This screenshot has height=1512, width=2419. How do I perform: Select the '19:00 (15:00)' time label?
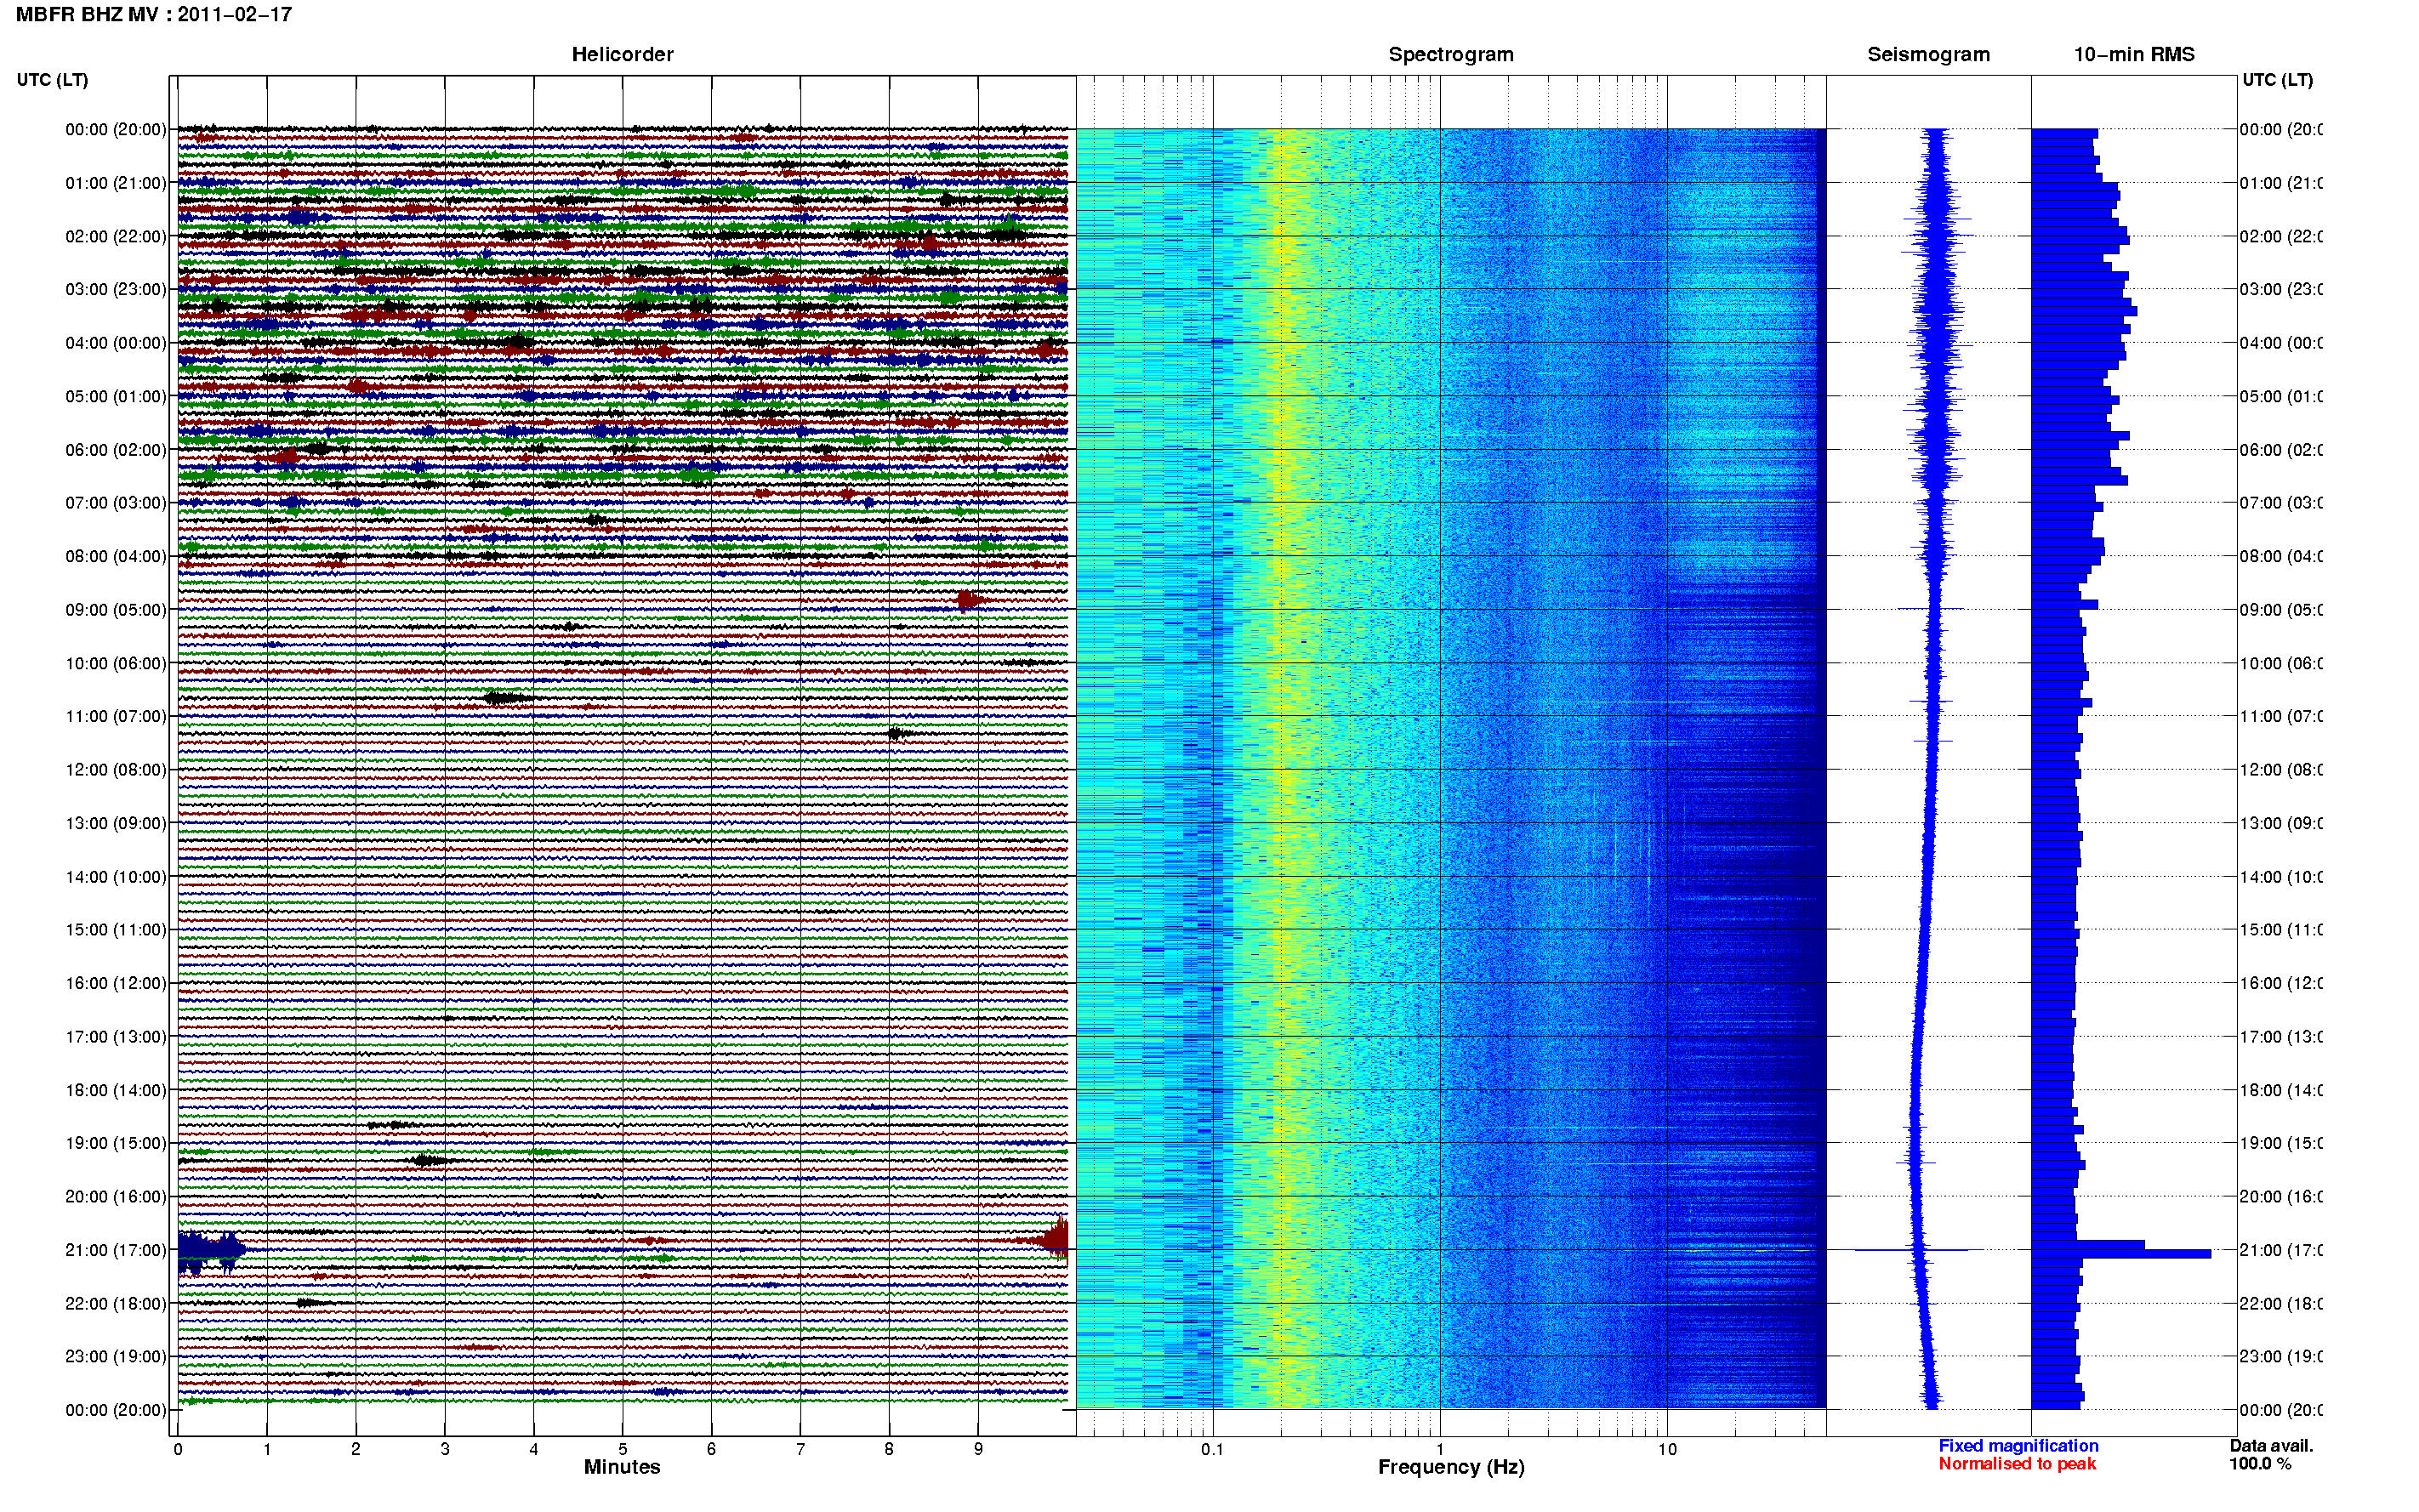click(115, 1143)
